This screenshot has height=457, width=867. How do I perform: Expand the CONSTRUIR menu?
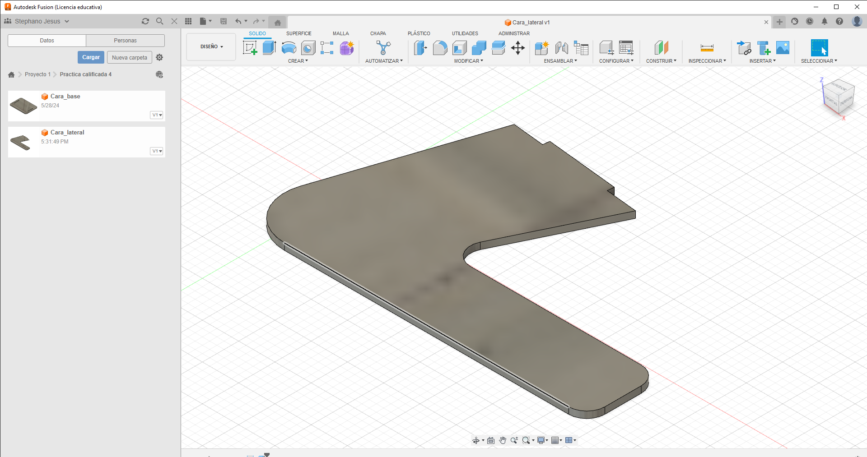click(x=661, y=61)
